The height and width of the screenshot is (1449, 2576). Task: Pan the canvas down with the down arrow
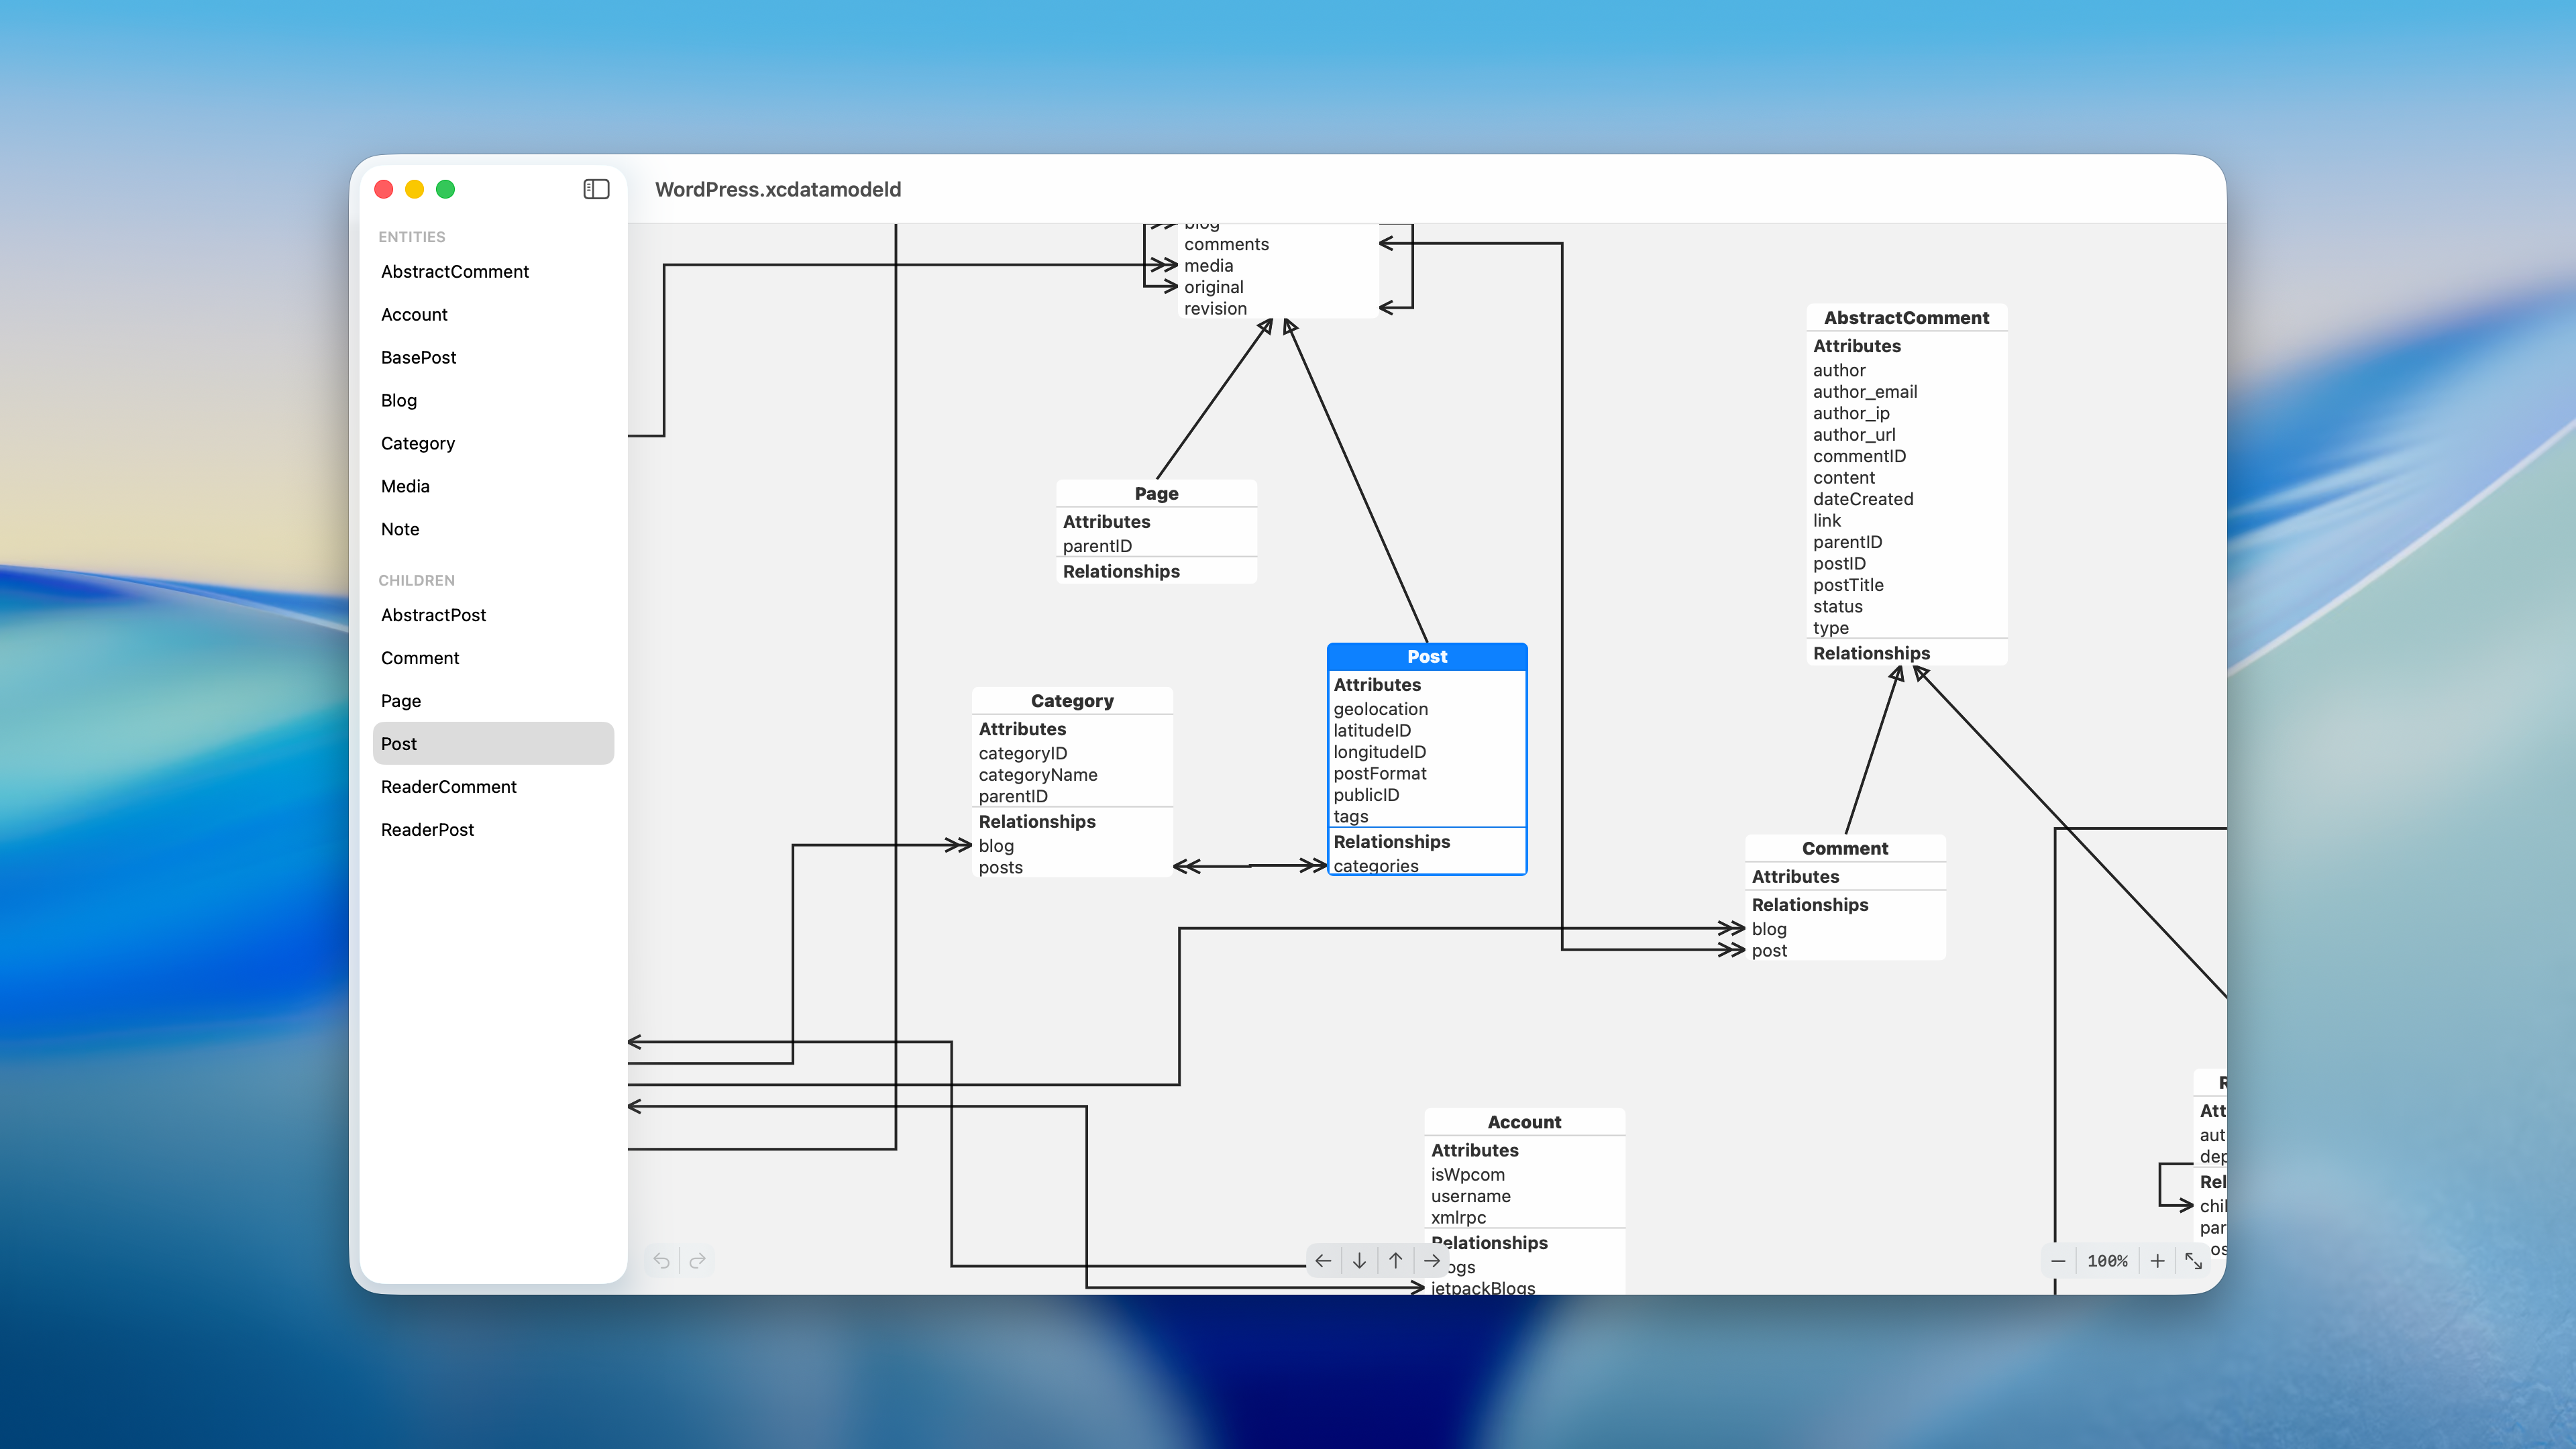1359,1260
